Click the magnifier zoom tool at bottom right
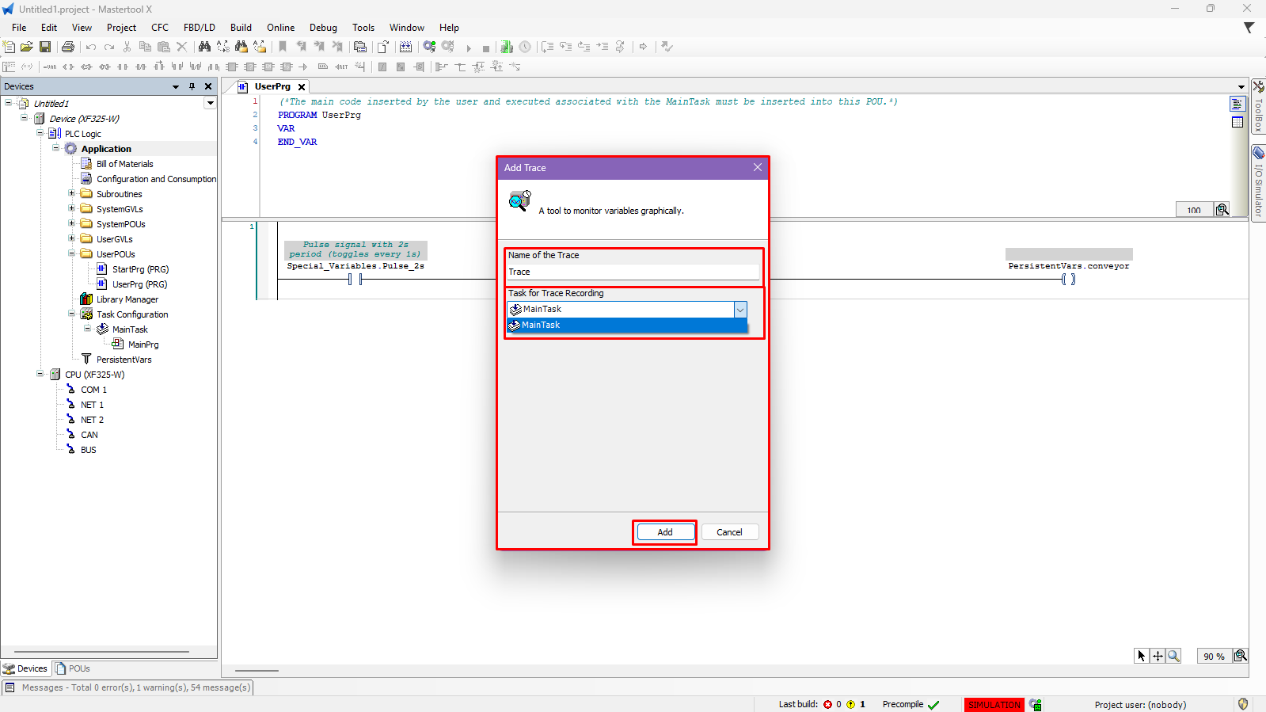The width and height of the screenshot is (1266, 712). tap(1173, 656)
